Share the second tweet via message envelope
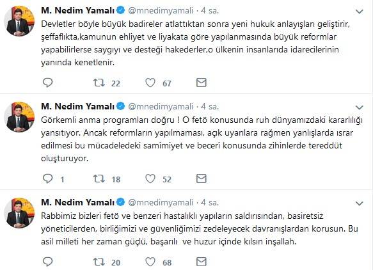 tap(202, 179)
